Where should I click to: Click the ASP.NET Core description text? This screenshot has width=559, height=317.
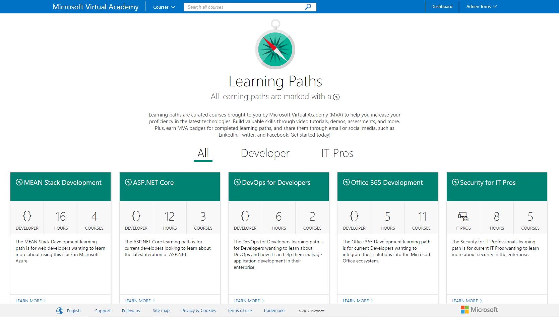coord(168,248)
